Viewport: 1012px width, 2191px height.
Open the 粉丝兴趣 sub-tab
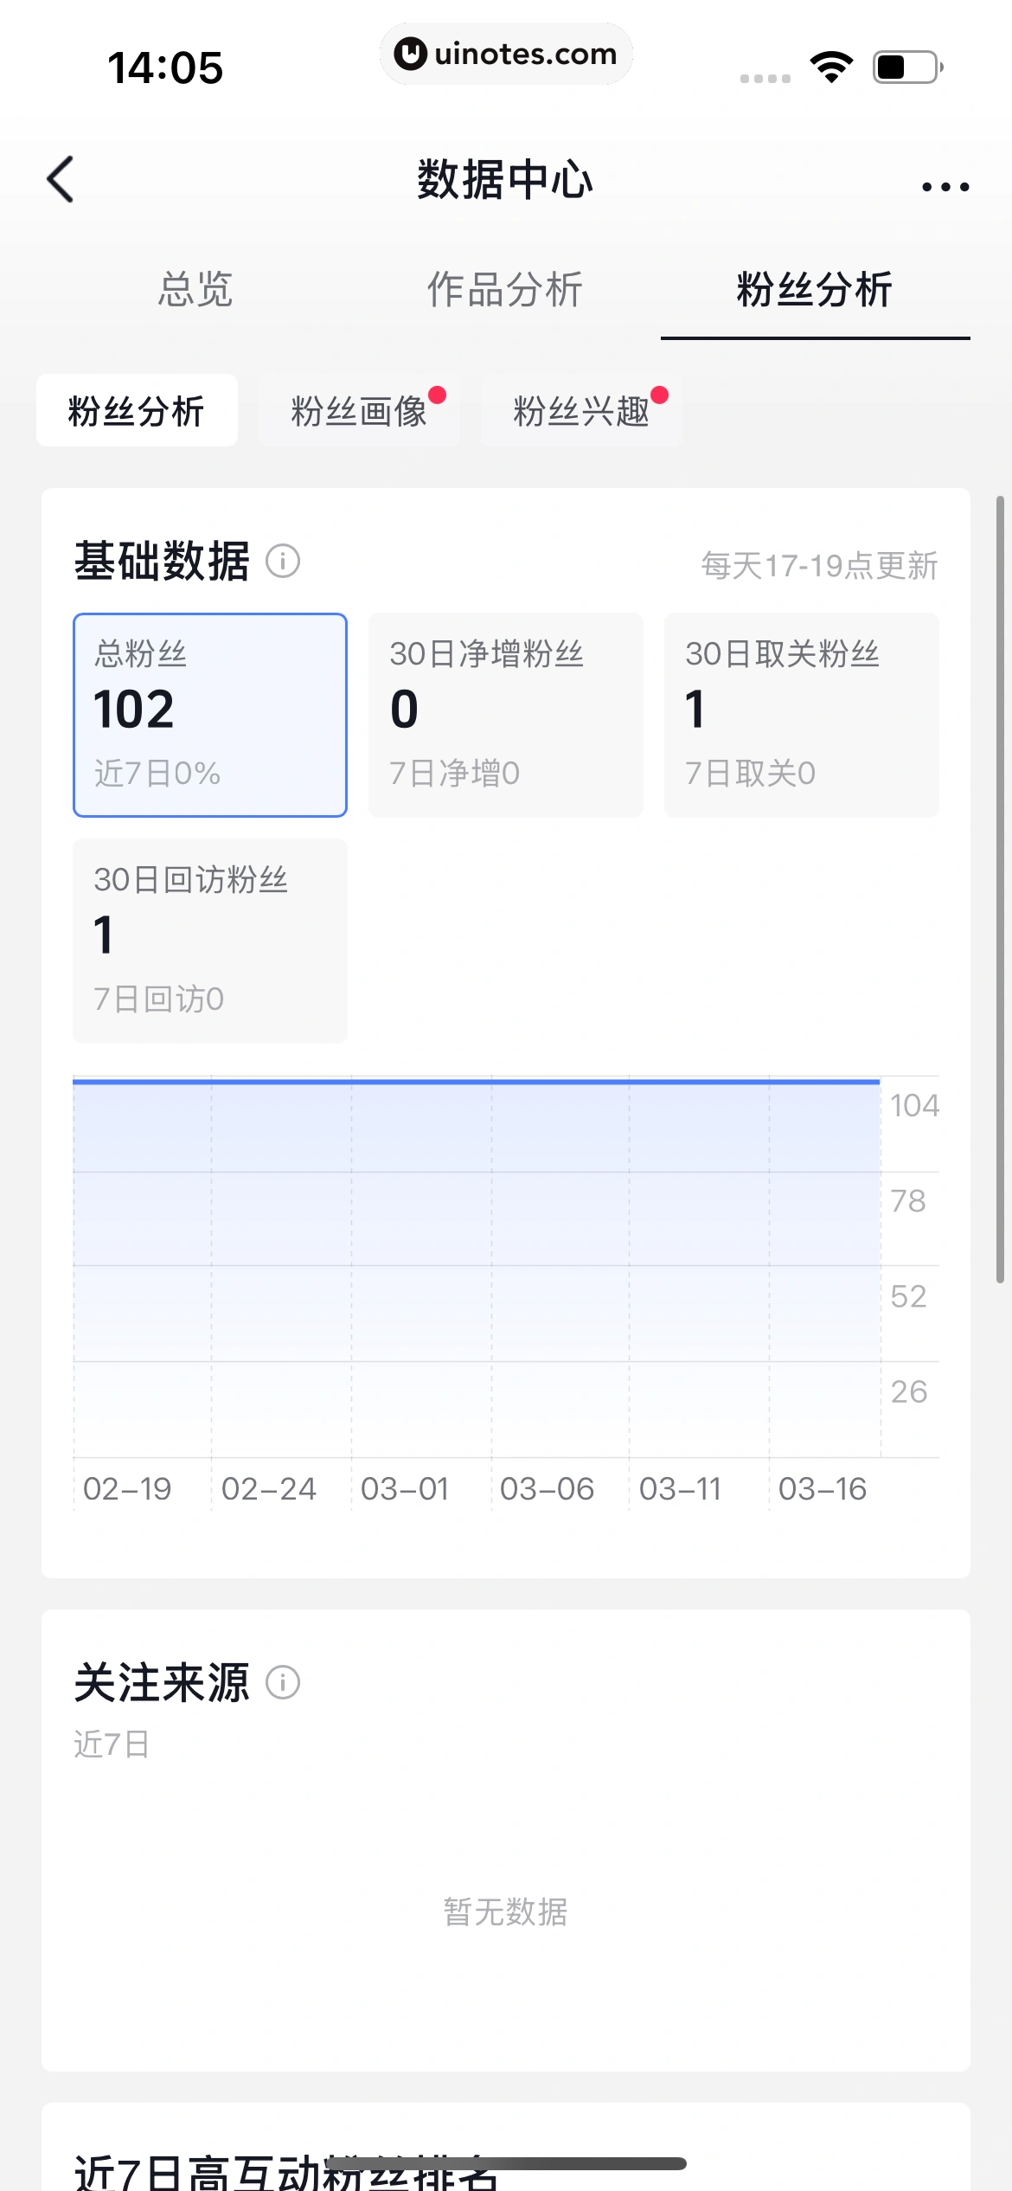pyautogui.click(x=581, y=410)
